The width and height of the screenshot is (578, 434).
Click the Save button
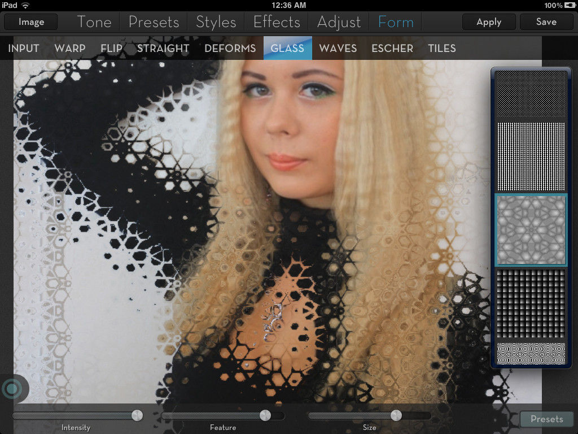tap(546, 22)
